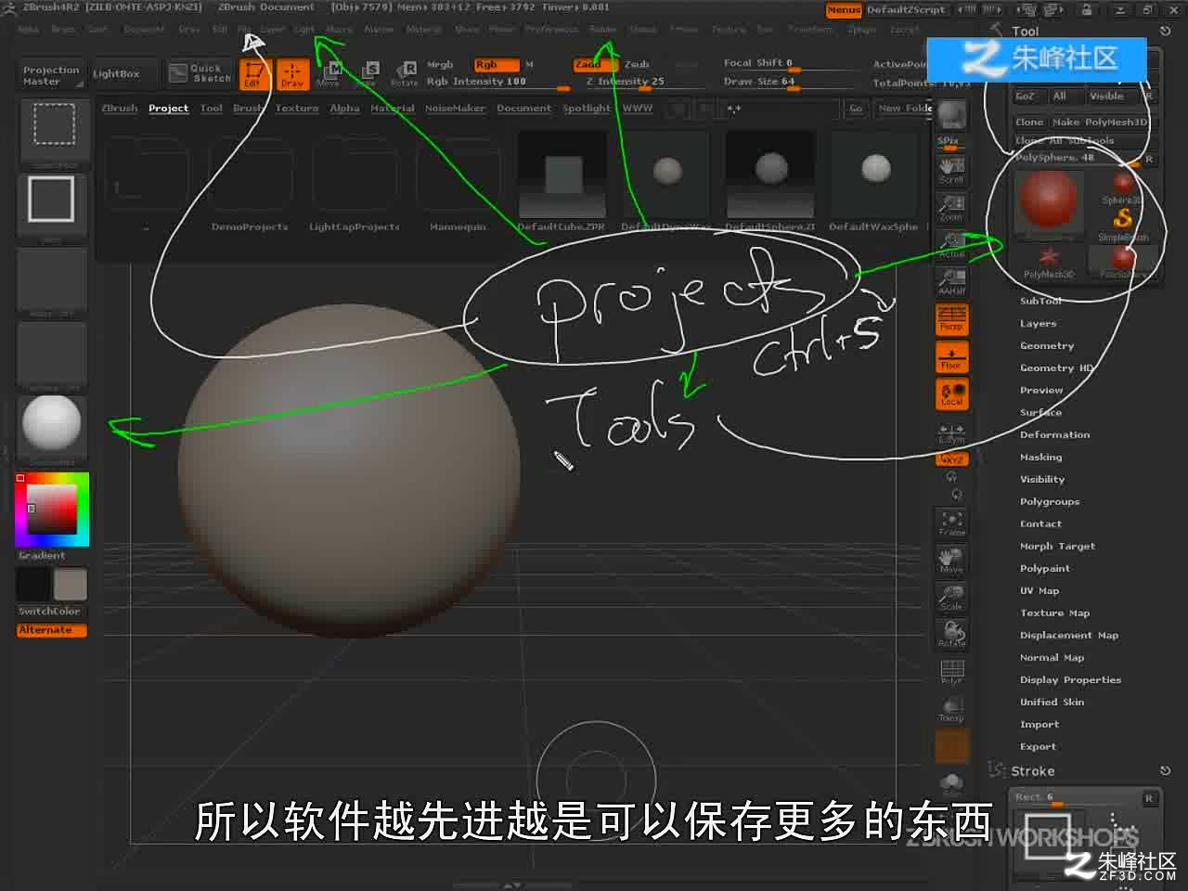This screenshot has width=1188, height=891.
Task: Click the right shelf Move view icon
Action: point(951,561)
